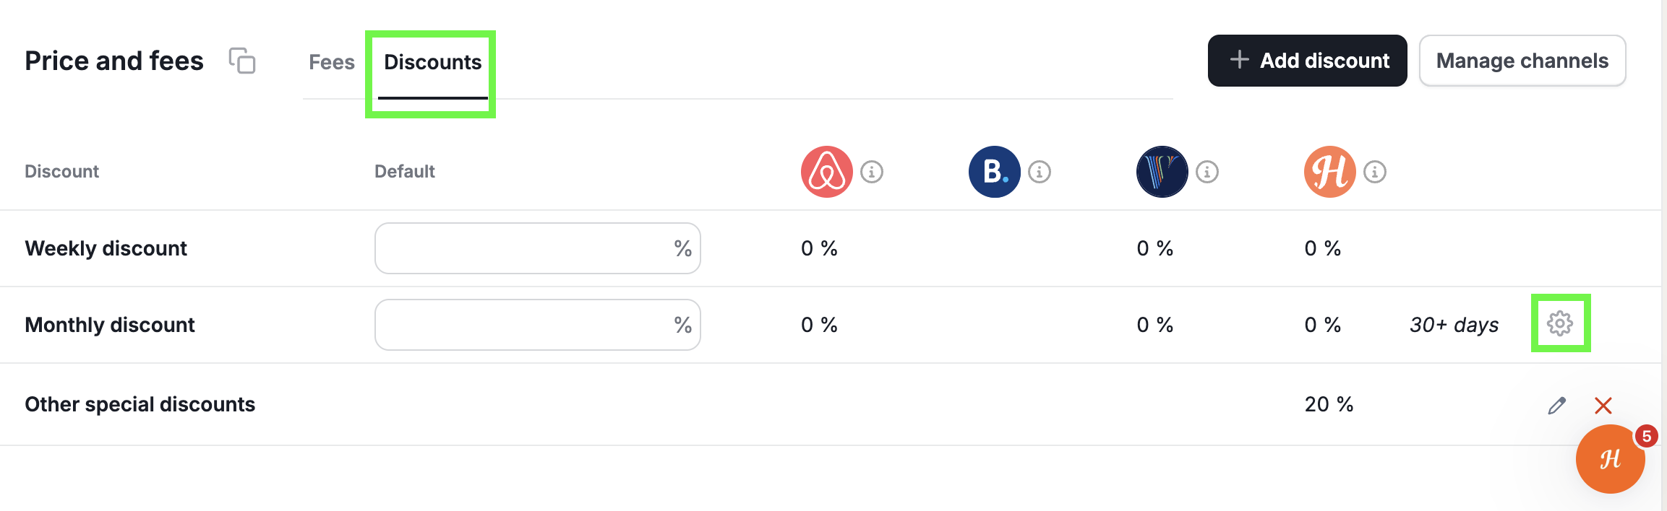1667x511 pixels.
Task: Delete Other special discounts with the red X
Action: coord(1603,406)
